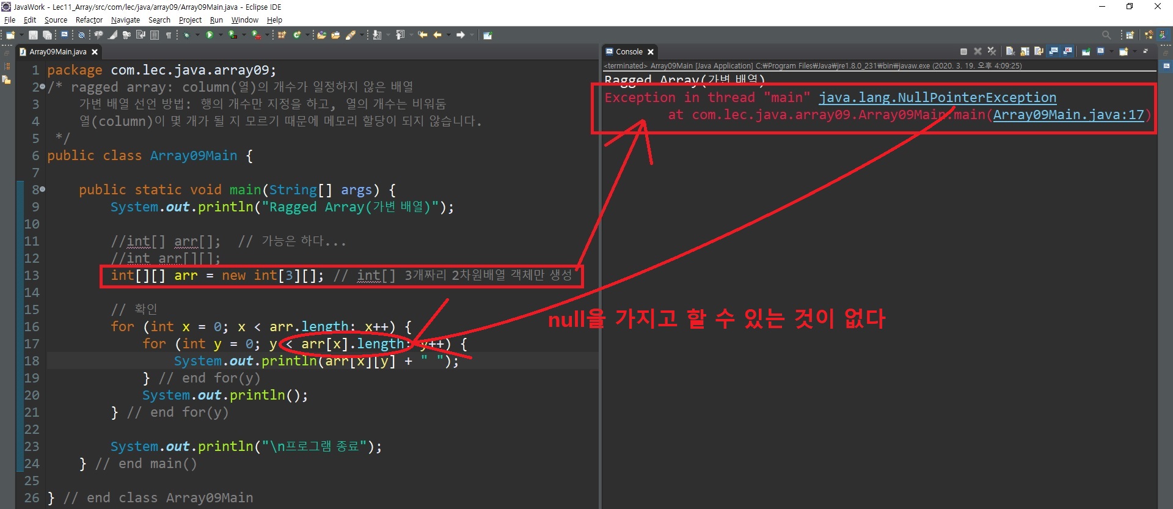Follow the Array09Main.java:17 stack trace link
This screenshot has width=1173, height=509.
(1069, 115)
